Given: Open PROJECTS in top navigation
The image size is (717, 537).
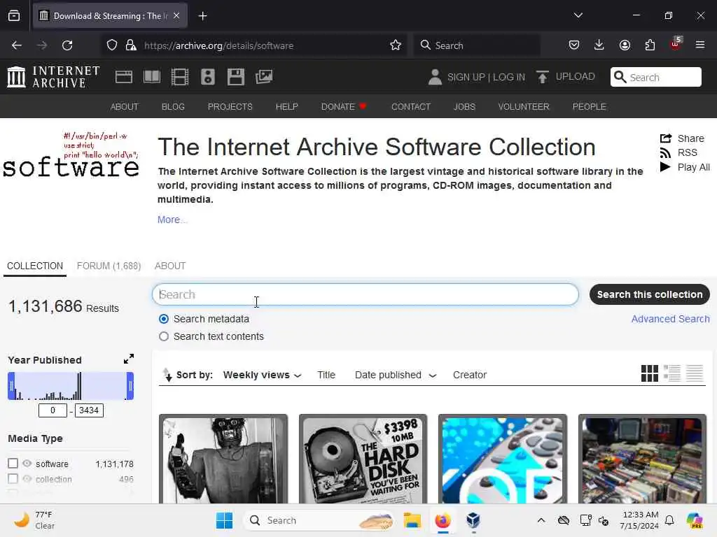Looking at the screenshot, I should click(230, 106).
